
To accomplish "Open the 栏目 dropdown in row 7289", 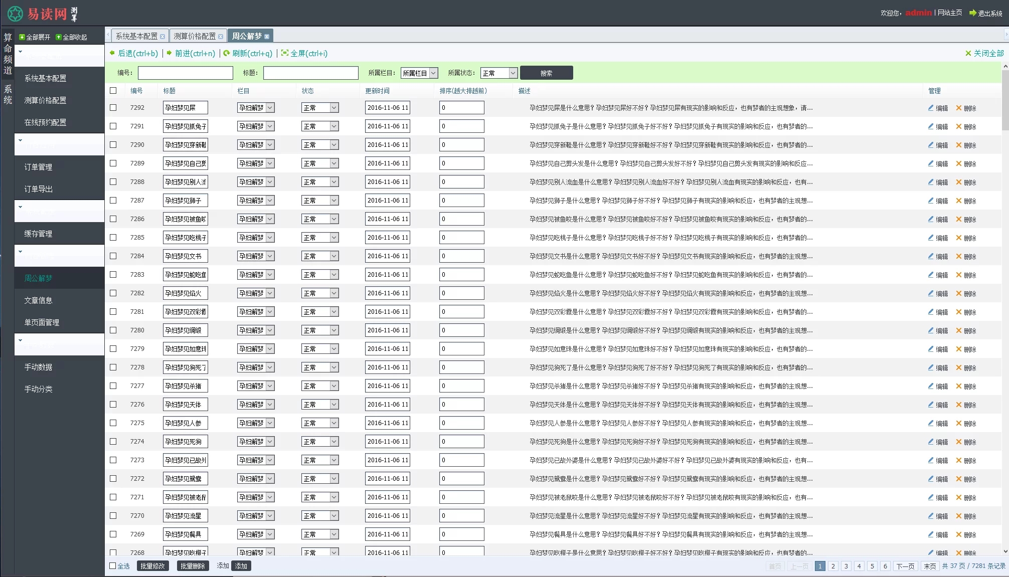I will (x=256, y=163).
